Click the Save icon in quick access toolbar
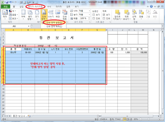 (7, 2)
